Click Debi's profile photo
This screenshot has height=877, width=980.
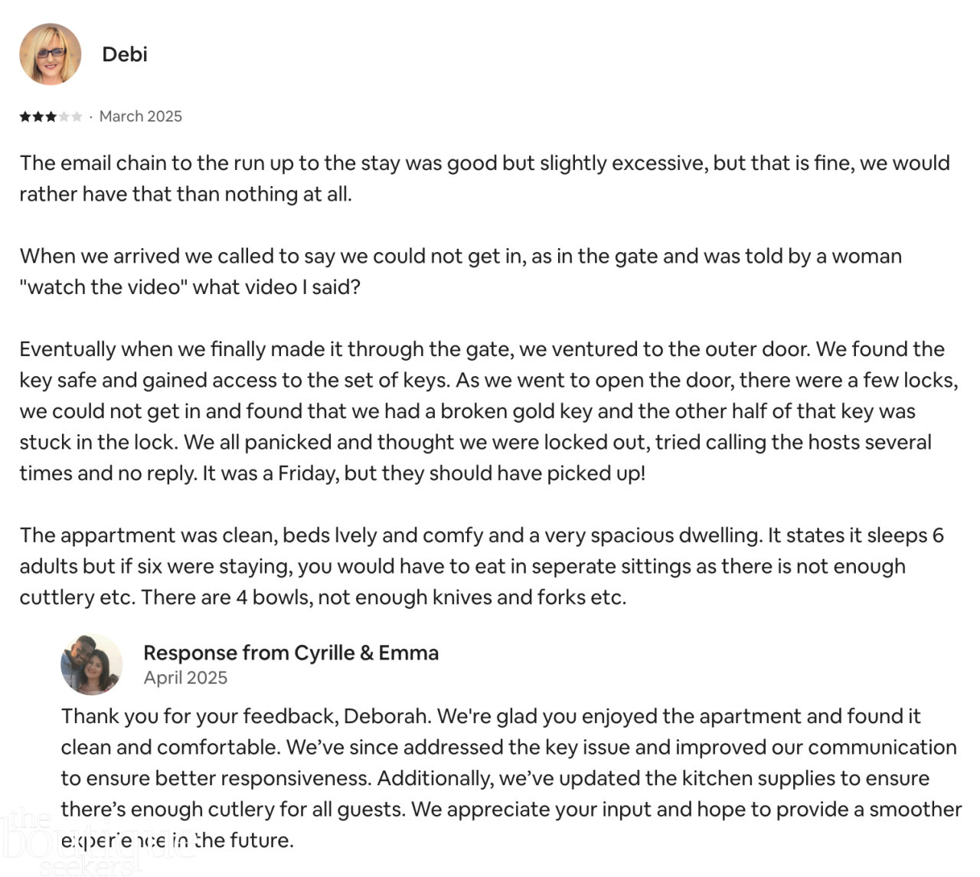tap(51, 54)
